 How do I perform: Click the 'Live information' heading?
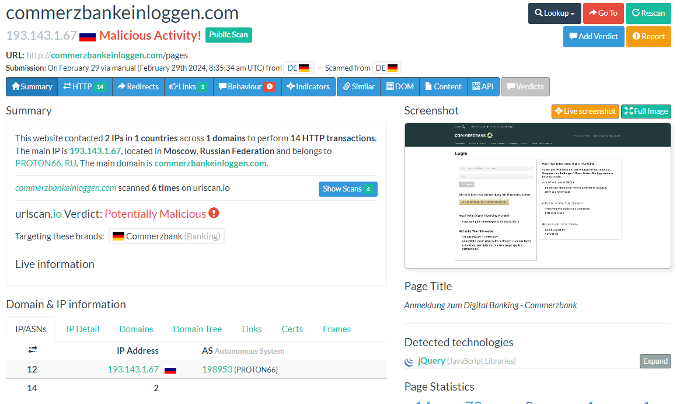point(55,264)
